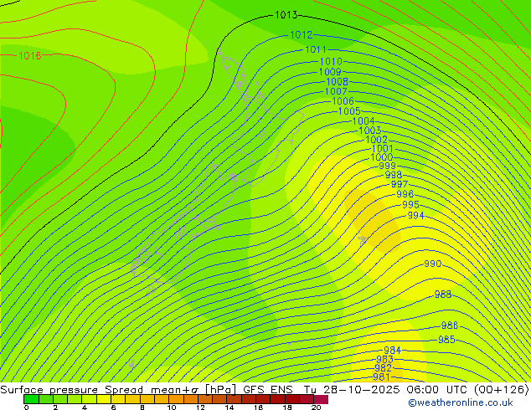Viewport: 531px width, 410px height.
Task: Click the 1010 isobar label
Action: (331, 62)
